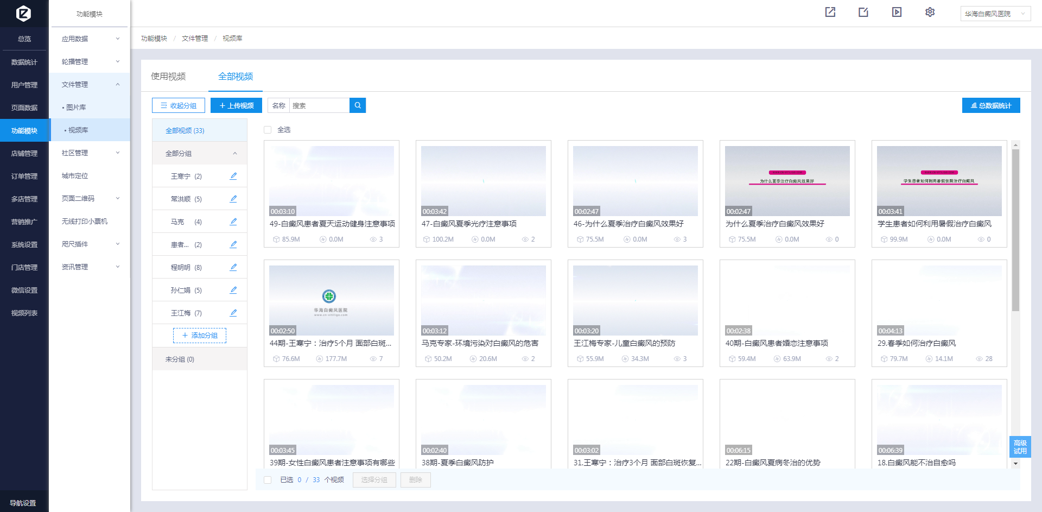
Task: Edit the 马亮 group name pencil icon
Action: click(233, 222)
